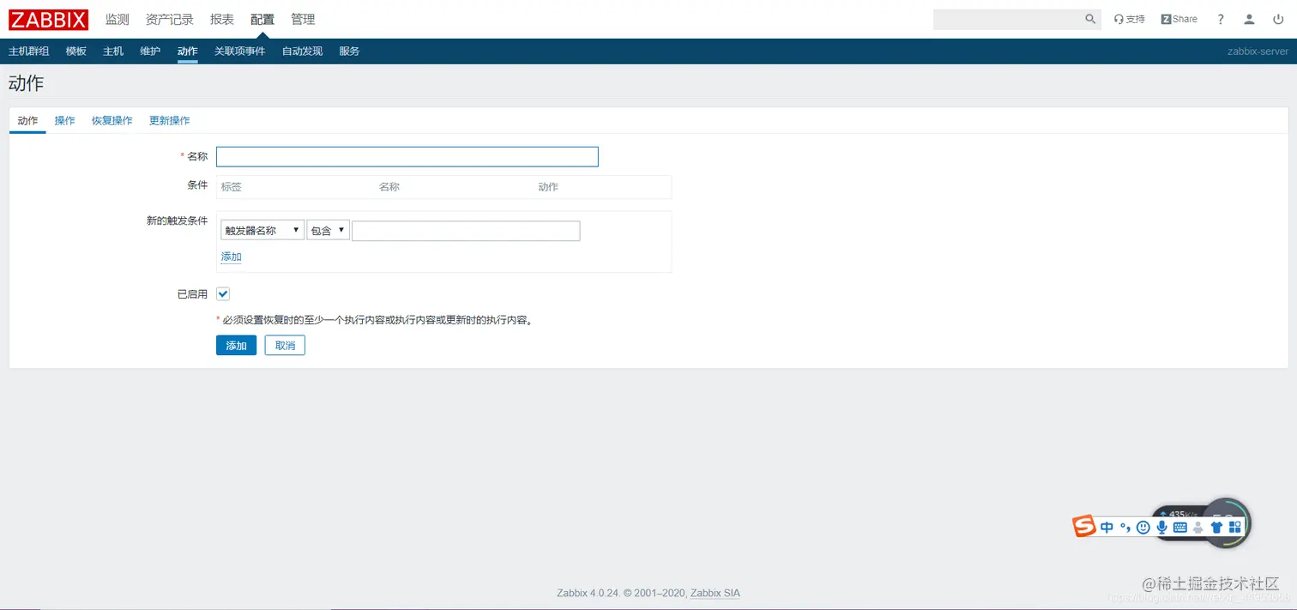The image size is (1297, 610).
Task: Go to 服务 submenu
Action: [349, 51]
